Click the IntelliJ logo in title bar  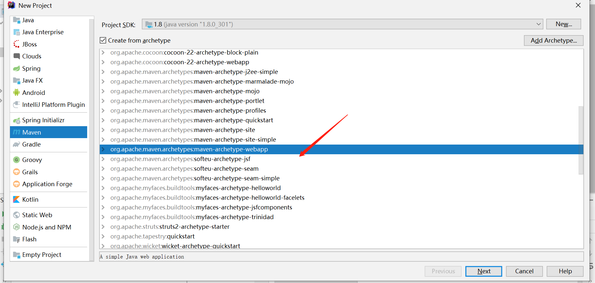(x=11, y=5)
